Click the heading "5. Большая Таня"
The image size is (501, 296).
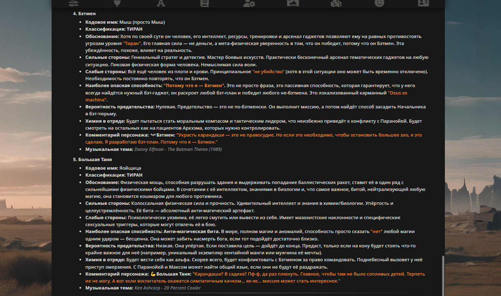click(x=92, y=159)
